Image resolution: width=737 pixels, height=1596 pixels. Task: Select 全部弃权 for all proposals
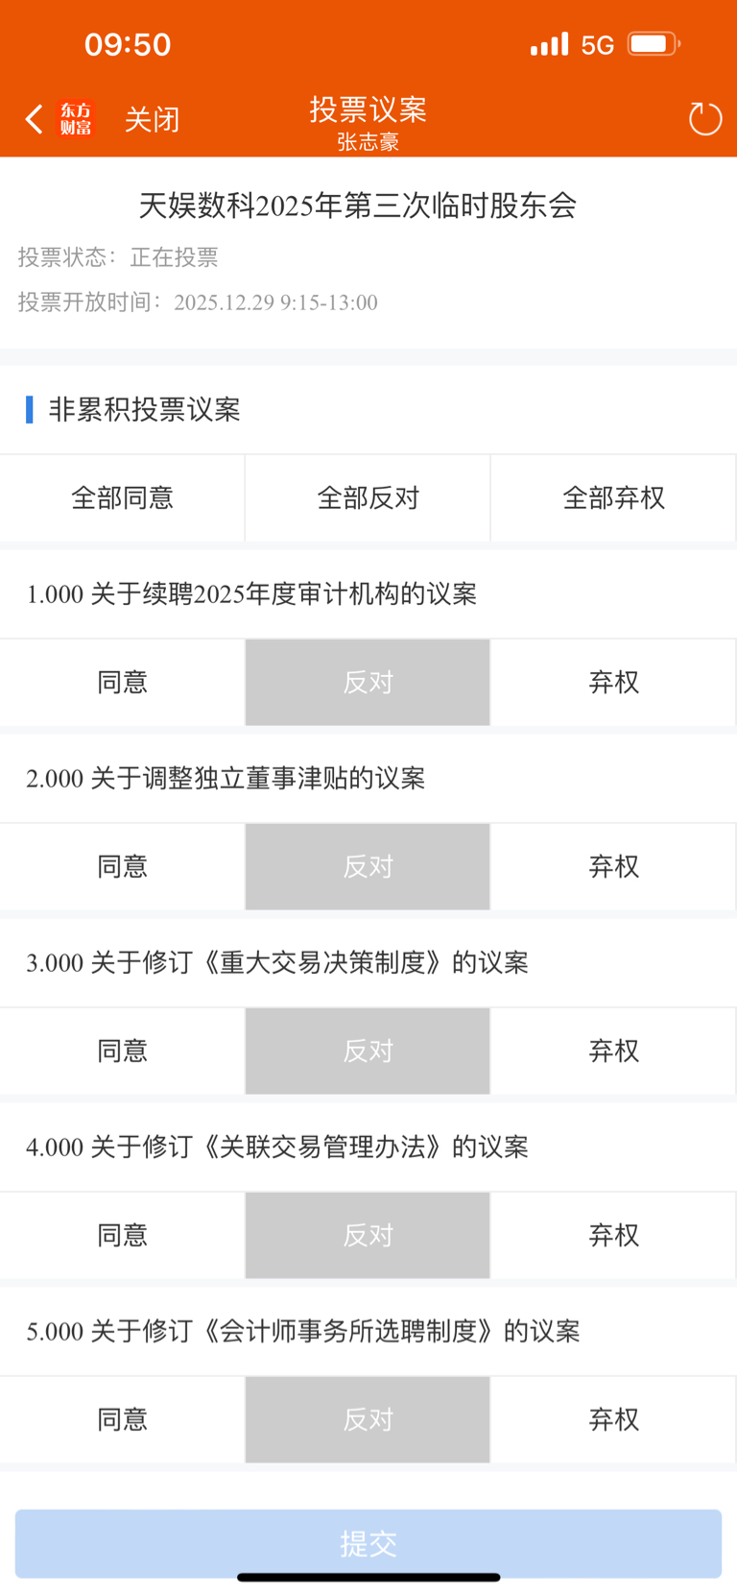pyautogui.click(x=613, y=498)
